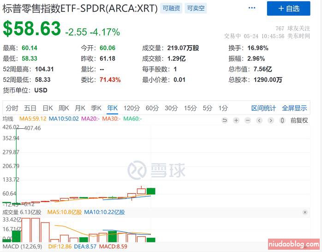Switch to 30分 chart tab
322x252 pixels.
[x=171, y=108]
